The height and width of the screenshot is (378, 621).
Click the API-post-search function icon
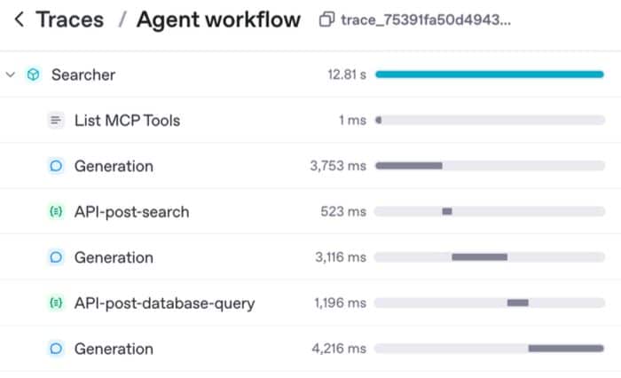click(56, 212)
